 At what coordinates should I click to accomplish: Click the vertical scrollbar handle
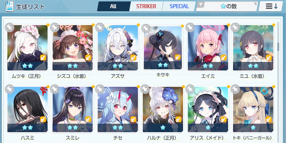[x=278, y=47]
